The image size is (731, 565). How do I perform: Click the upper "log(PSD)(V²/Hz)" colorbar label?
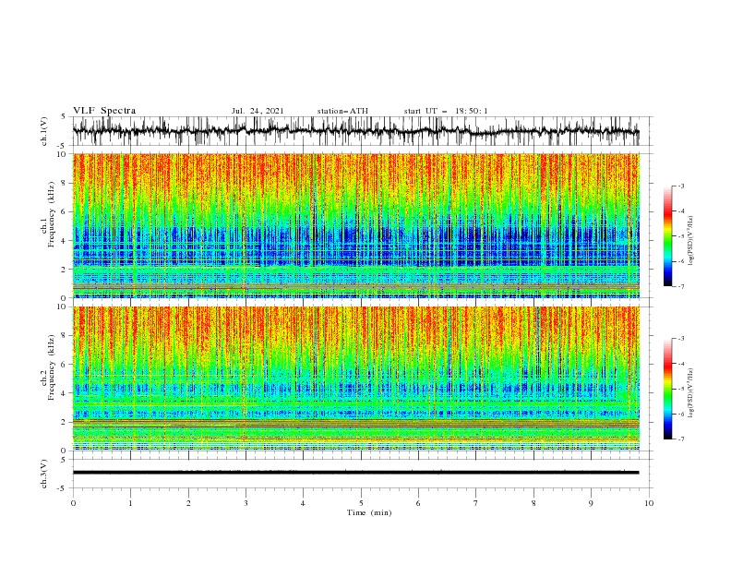[x=690, y=241]
